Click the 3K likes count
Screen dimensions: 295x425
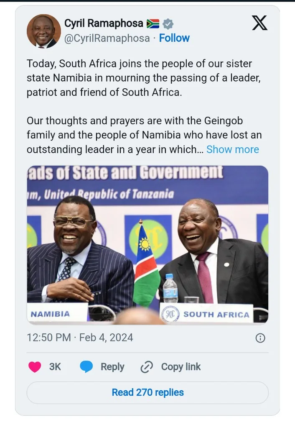(x=55, y=367)
